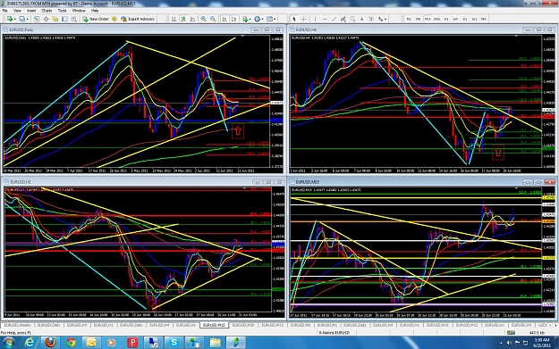The height and width of the screenshot is (349, 559).
Task: Select the Equidistant Channel tool
Action: click(343, 19)
